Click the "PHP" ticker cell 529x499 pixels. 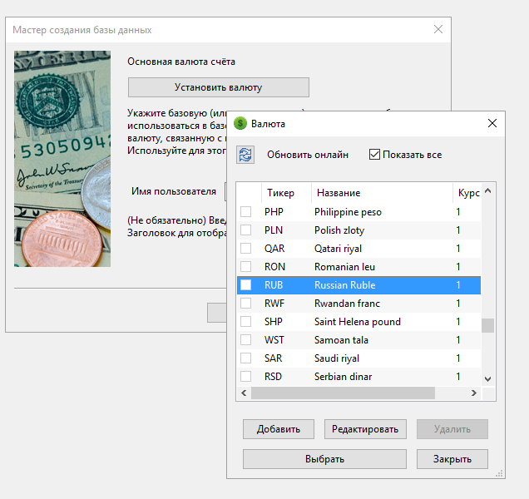tap(274, 212)
